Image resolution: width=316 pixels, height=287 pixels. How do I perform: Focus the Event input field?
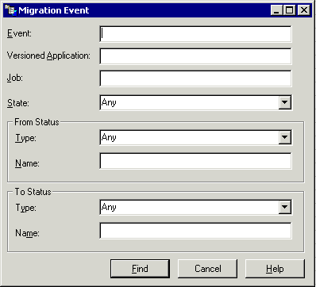point(195,34)
